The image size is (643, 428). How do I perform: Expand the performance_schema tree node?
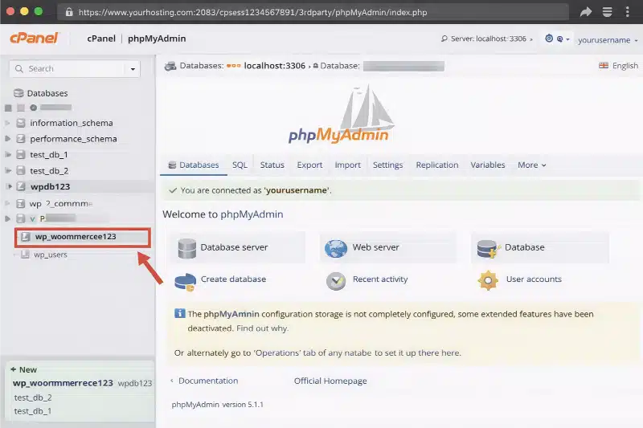(x=7, y=139)
